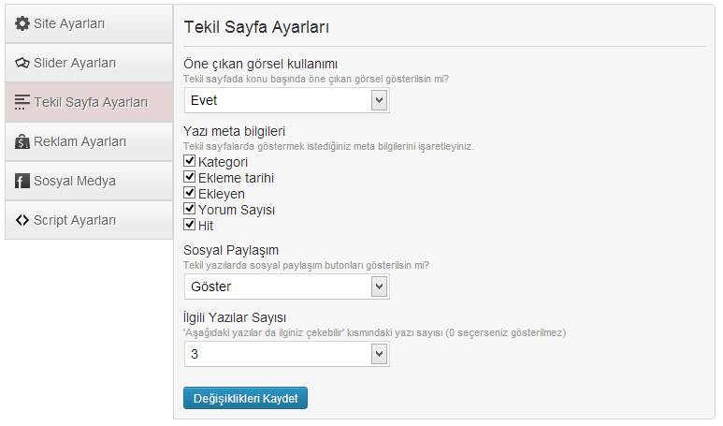
Task: Select the Script Ayarları tab
Action: (x=89, y=220)
